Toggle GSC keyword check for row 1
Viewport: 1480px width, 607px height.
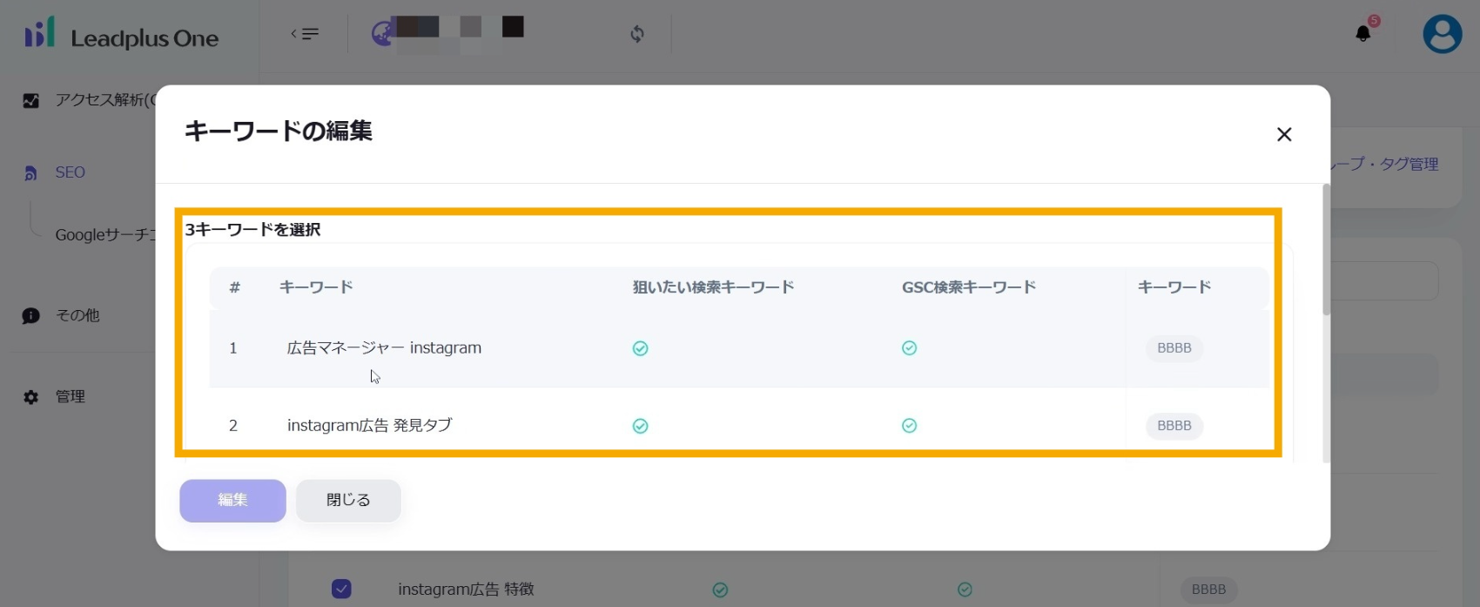tap(909, 348)
